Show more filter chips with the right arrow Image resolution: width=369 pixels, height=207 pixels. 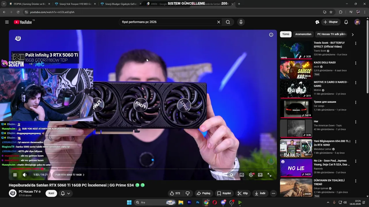353,34
